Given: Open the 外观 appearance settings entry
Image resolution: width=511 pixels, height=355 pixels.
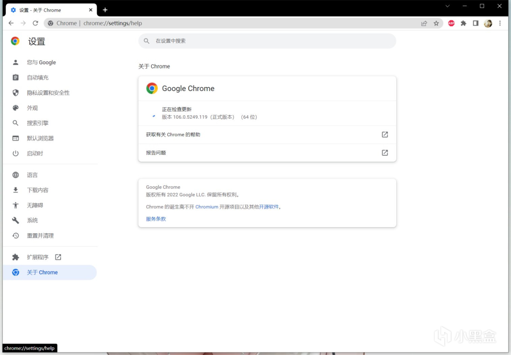Looking at the screenshot, I should pos(33,108).
